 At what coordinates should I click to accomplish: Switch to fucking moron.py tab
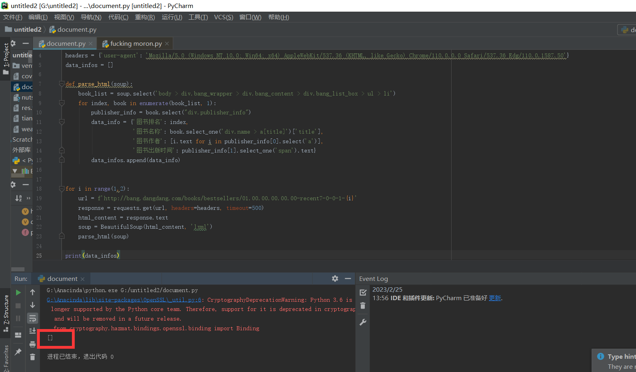[136, 43]
